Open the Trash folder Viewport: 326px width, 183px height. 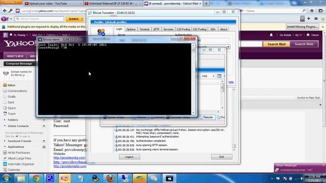[12, 114]
